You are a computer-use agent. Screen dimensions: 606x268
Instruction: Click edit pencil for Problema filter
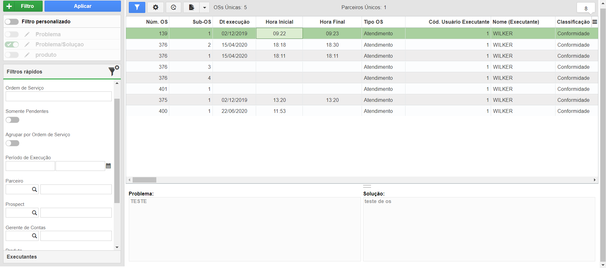point(27,34)
